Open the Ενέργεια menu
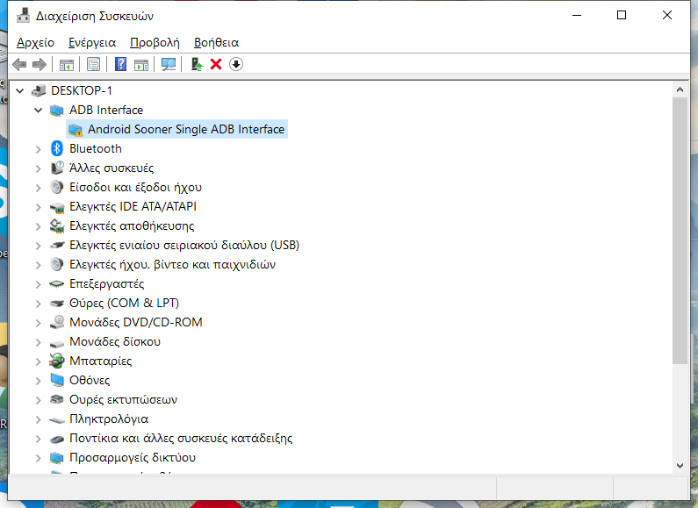This screenshot has width=698, height=508. [x=92, y=42]
